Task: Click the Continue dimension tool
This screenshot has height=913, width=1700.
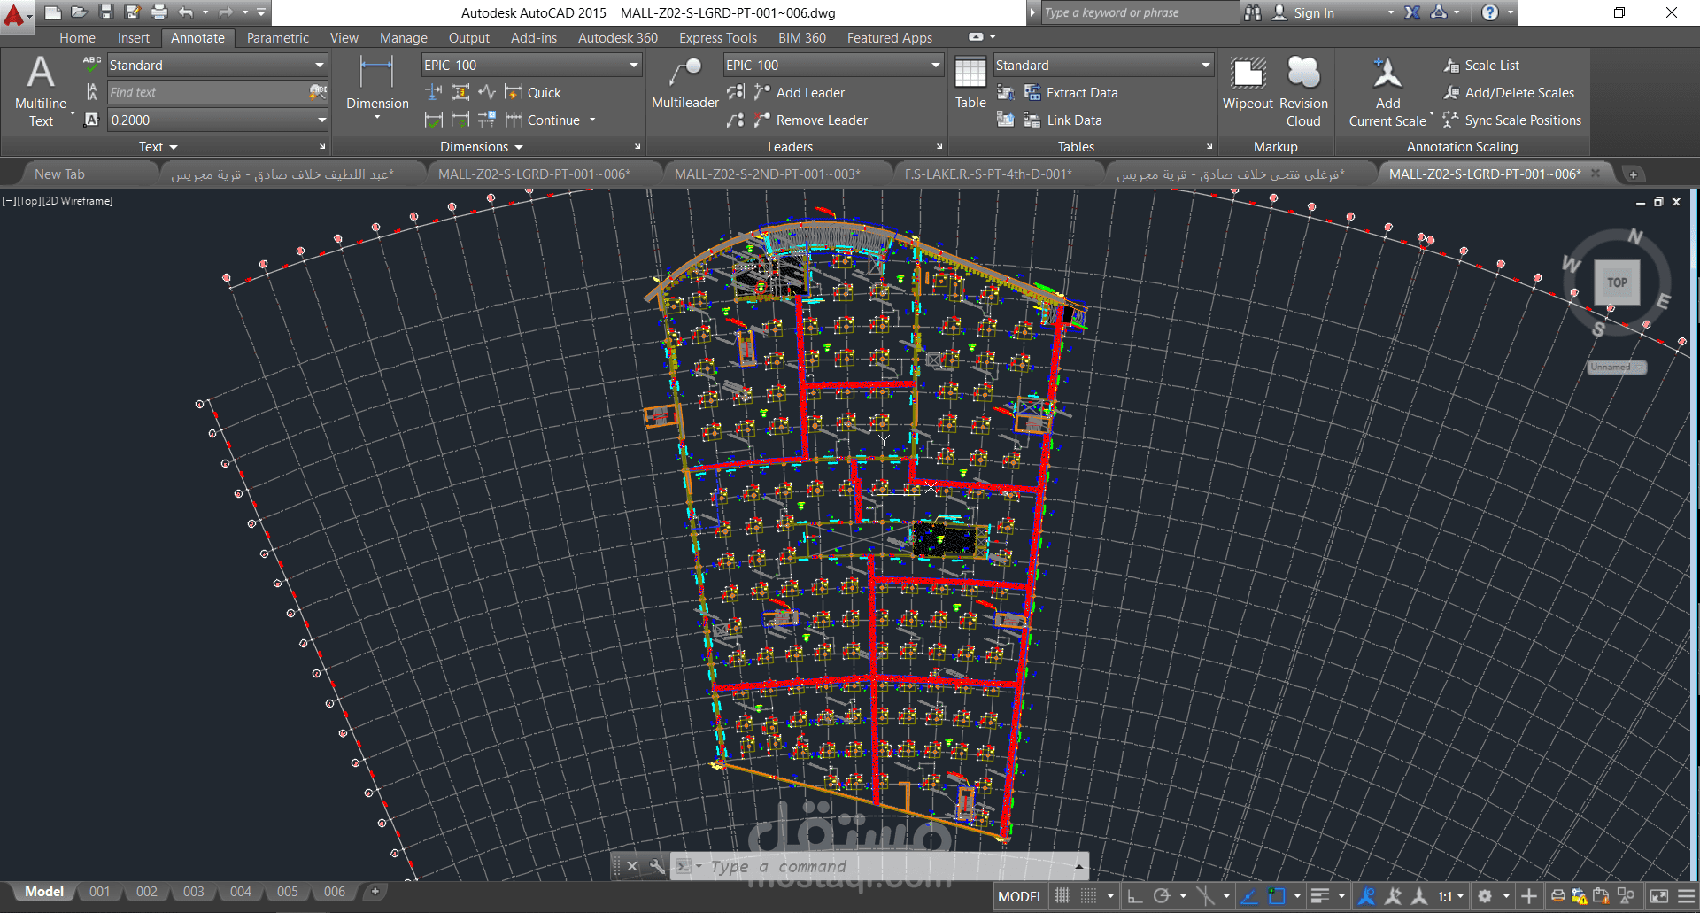Action: coord(544,120)
